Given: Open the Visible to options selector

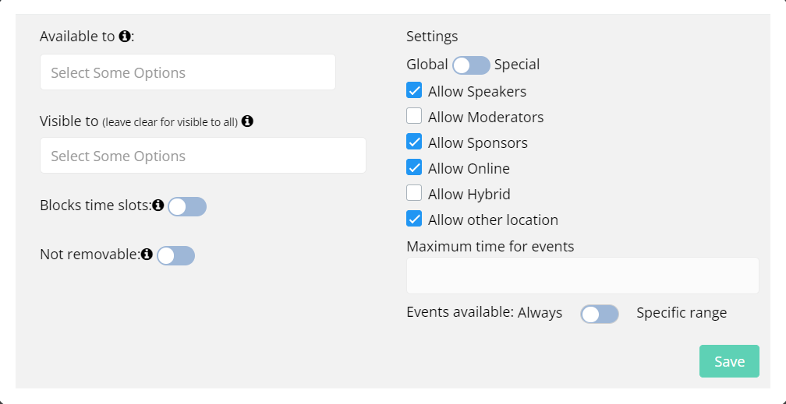Looking at the screenshot, I should pos(203,155).
